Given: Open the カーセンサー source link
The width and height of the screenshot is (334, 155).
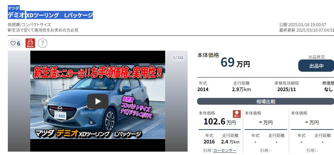Looking at the screenshot, I should click(x=225, y=151).
